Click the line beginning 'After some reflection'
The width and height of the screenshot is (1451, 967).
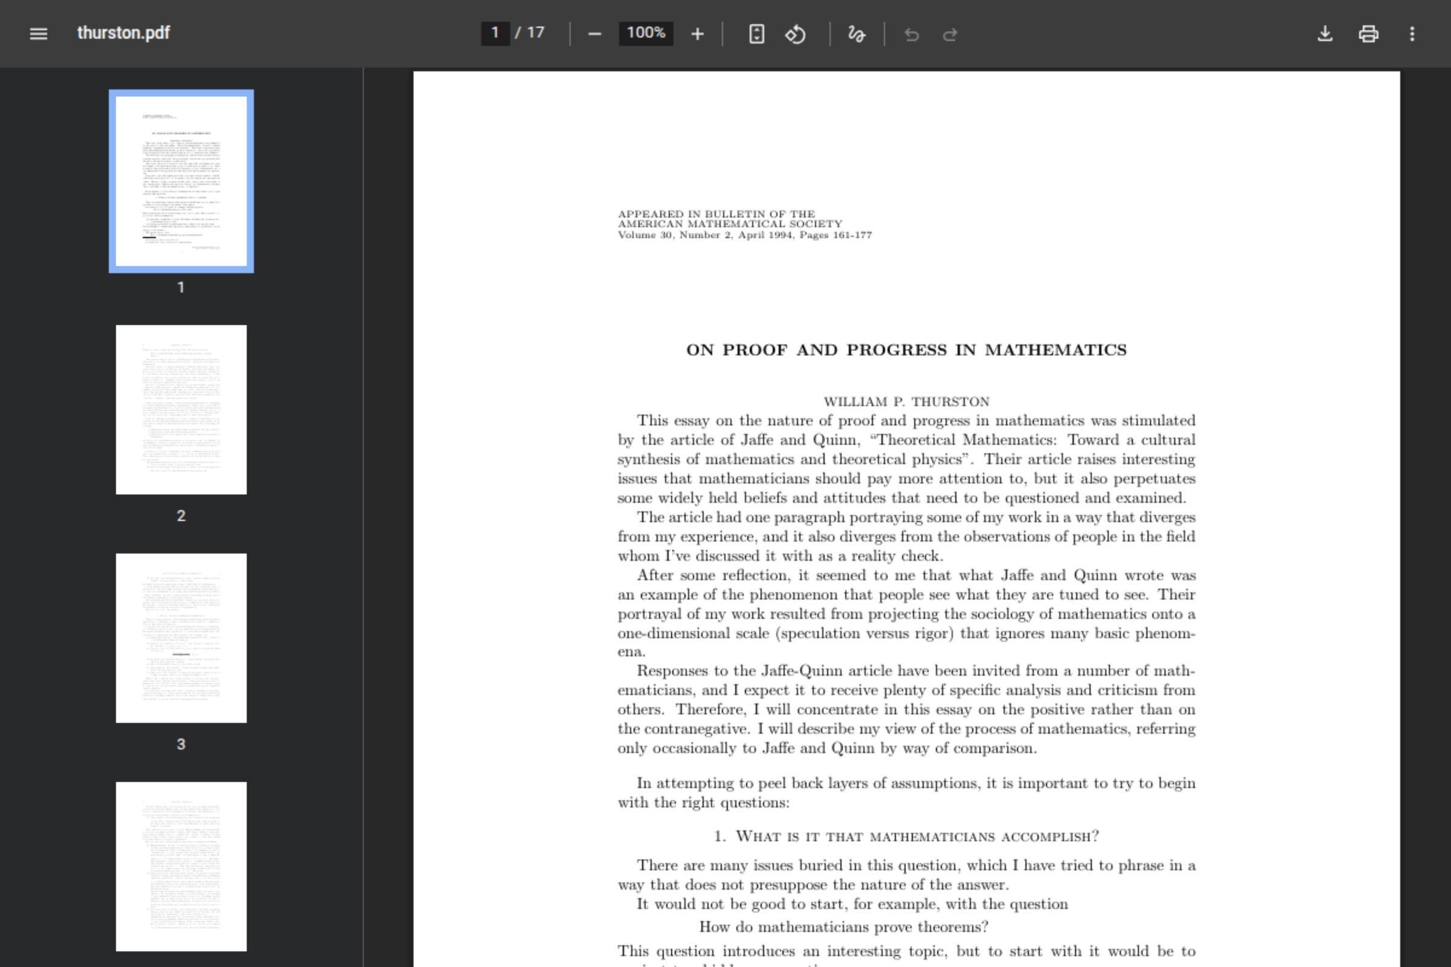click(x=916, y=575)
